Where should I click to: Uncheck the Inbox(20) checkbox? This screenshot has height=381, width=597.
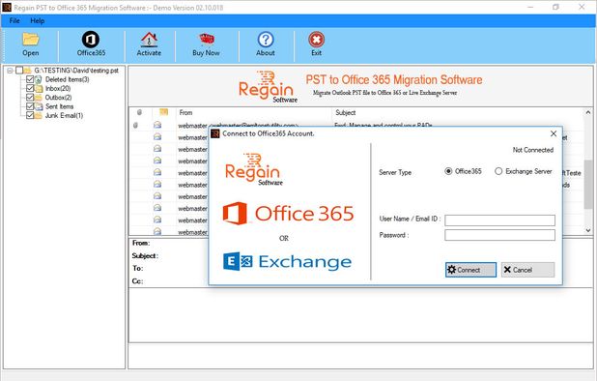(x=30, y=88)
